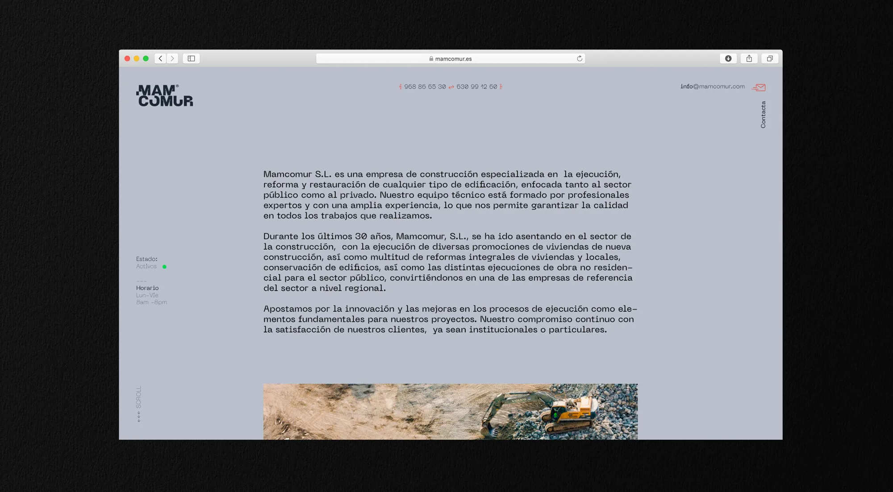Click the scroll down arrows icon
893x492 pixels.
(139, 417)
